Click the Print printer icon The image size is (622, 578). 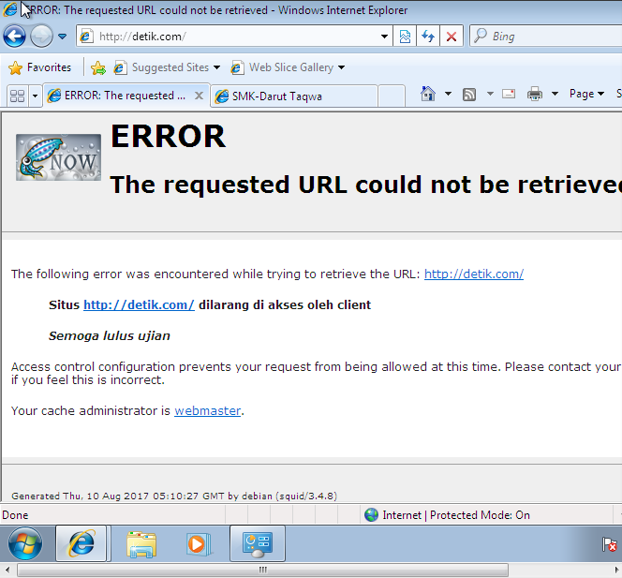click(x=534, y=94)
